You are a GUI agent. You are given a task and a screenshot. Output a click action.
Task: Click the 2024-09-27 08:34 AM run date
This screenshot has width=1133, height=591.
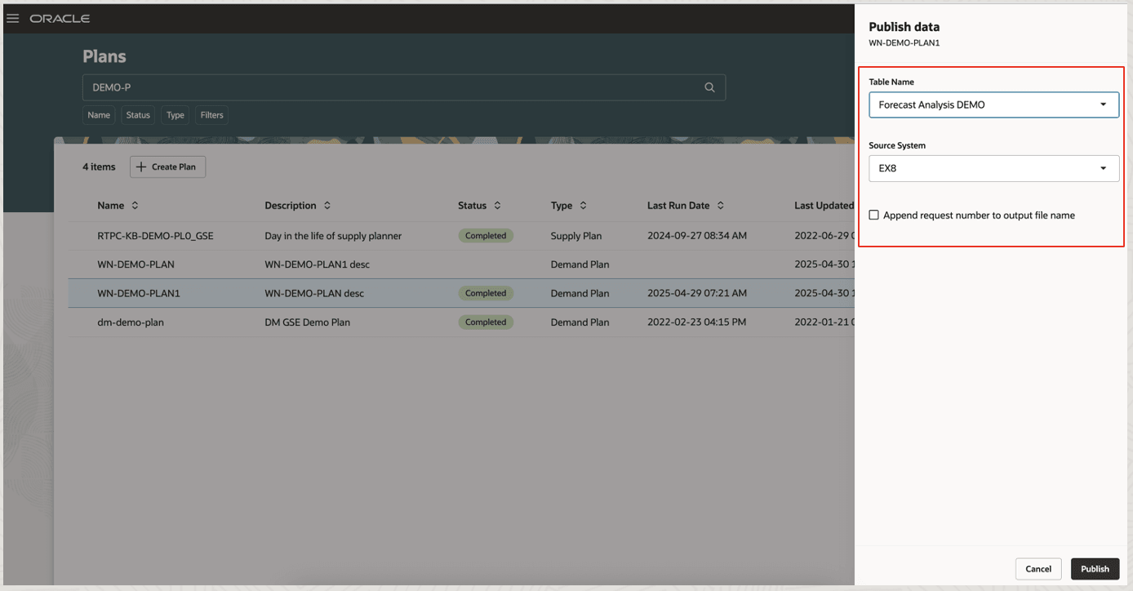[x=696, y=236]
